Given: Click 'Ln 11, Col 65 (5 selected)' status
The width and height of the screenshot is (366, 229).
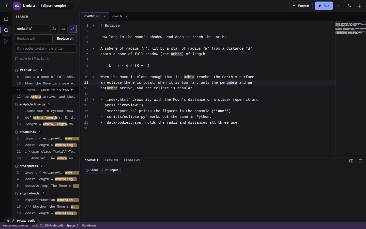Looking at the screenshot, I should pos(47,226).
